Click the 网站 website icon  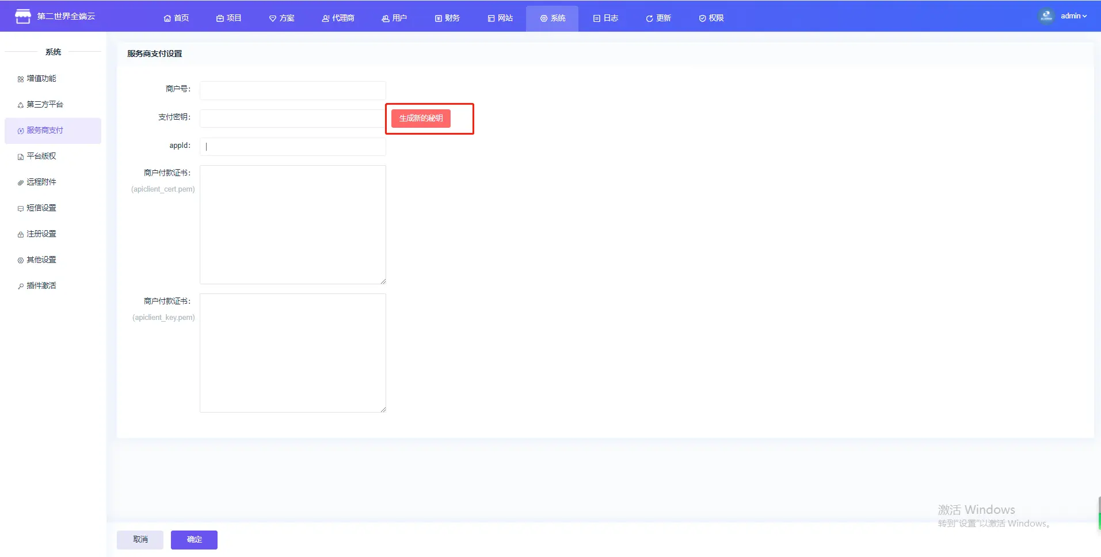click(x=491, y=18)
